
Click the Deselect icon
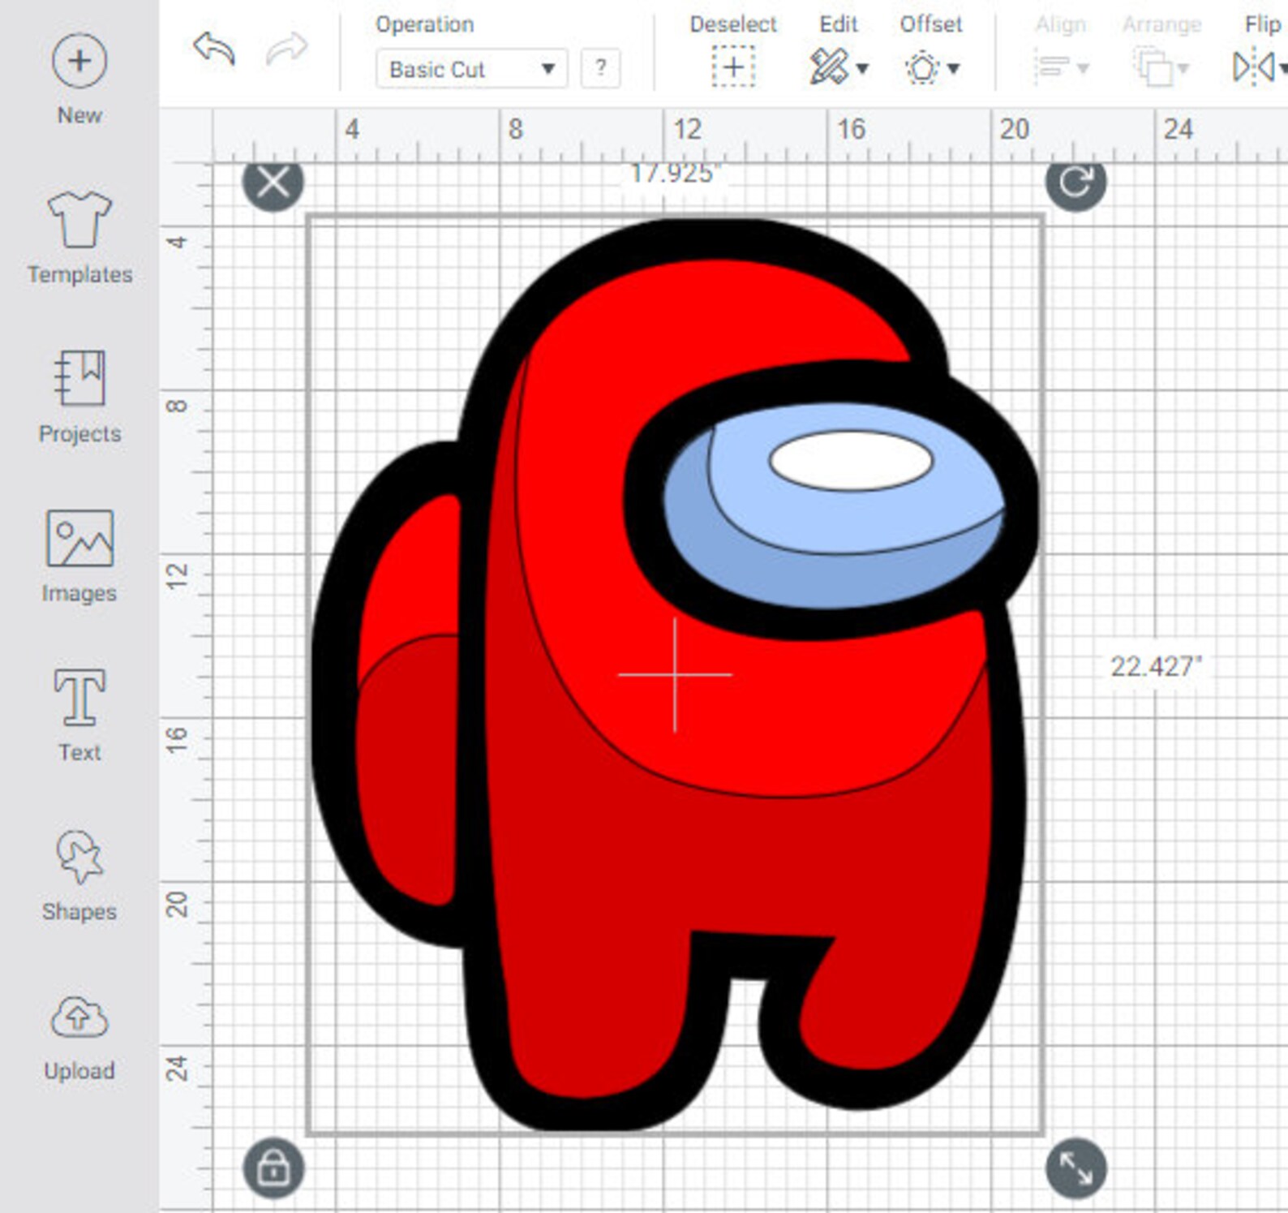[733, 67]
